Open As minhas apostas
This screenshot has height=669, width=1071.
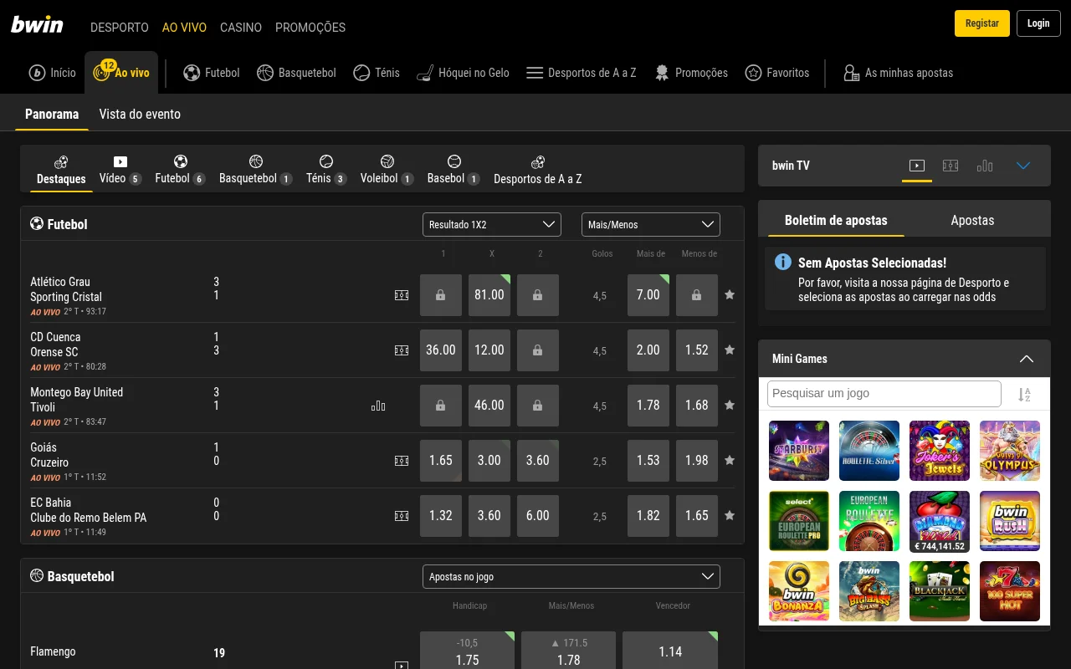click(898, 73)
